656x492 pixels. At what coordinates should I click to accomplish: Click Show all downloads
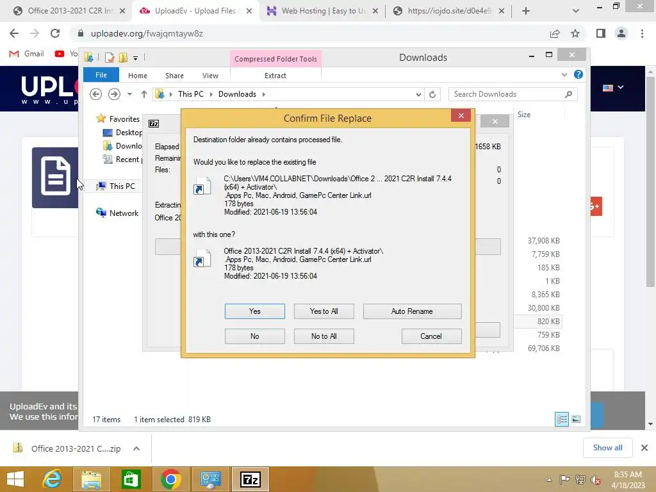[607, 448]
